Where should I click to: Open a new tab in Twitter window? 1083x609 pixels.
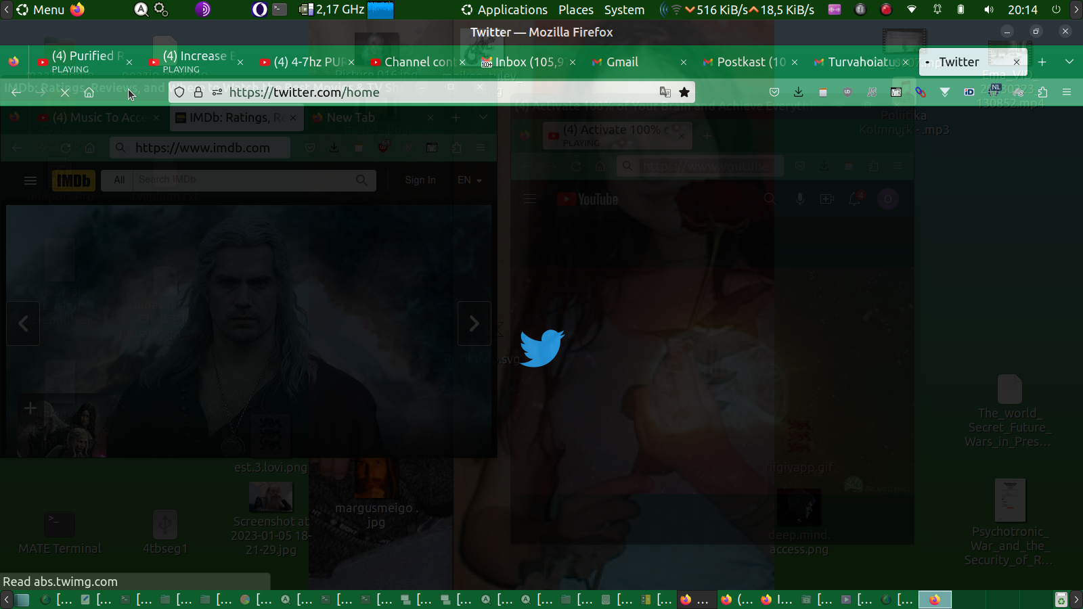click(x=1042, y=62)
